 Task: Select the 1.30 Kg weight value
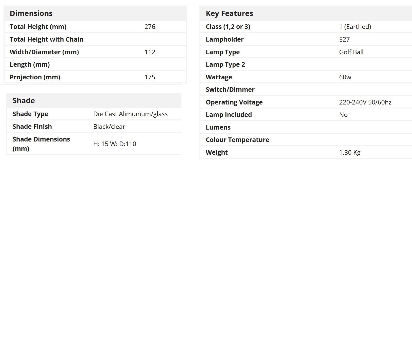click(x=350, y=152)
